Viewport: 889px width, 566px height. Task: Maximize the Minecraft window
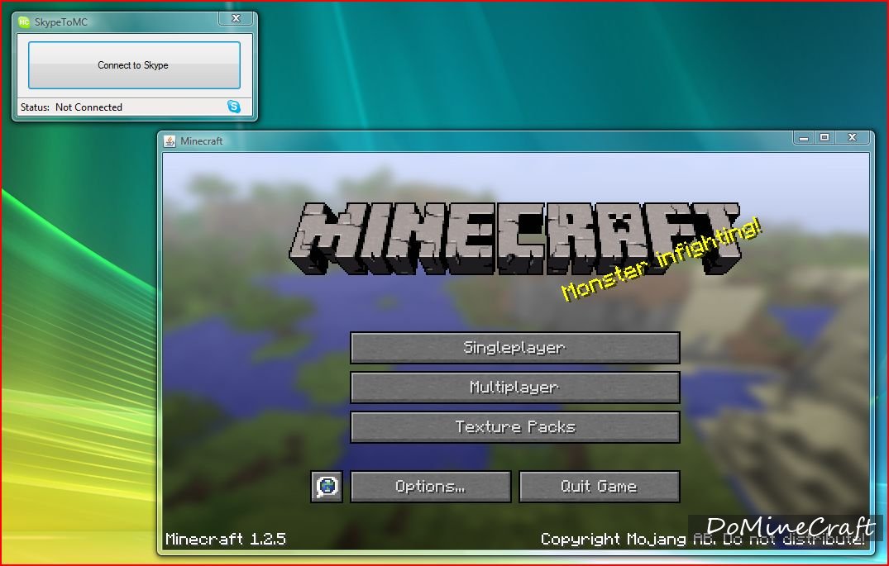[x=824, y=138]
